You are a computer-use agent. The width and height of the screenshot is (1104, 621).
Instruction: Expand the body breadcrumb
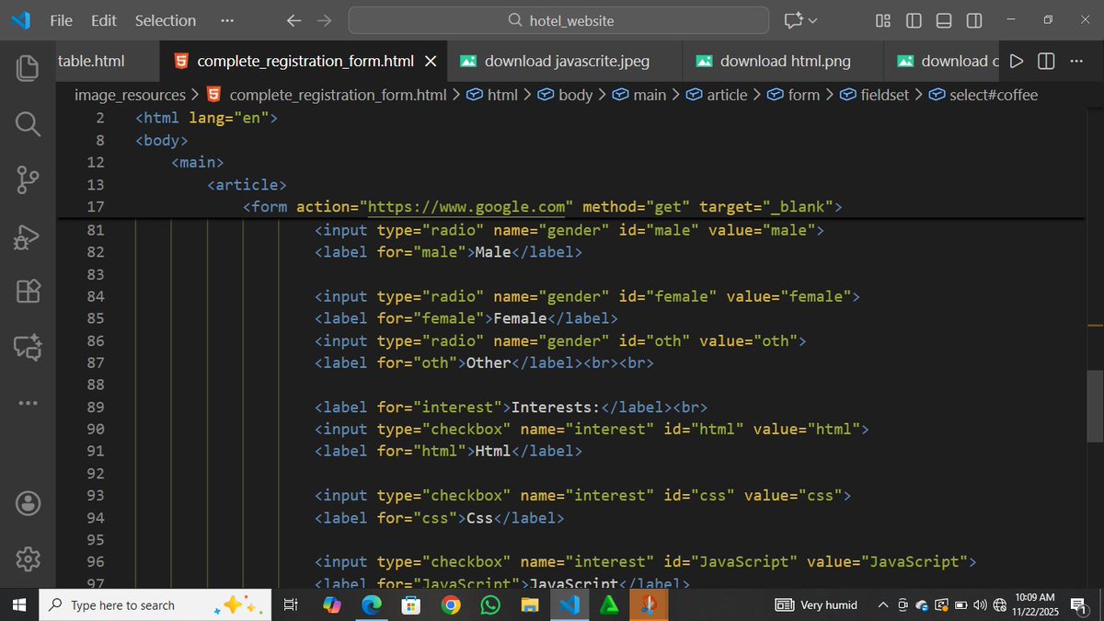566,95
